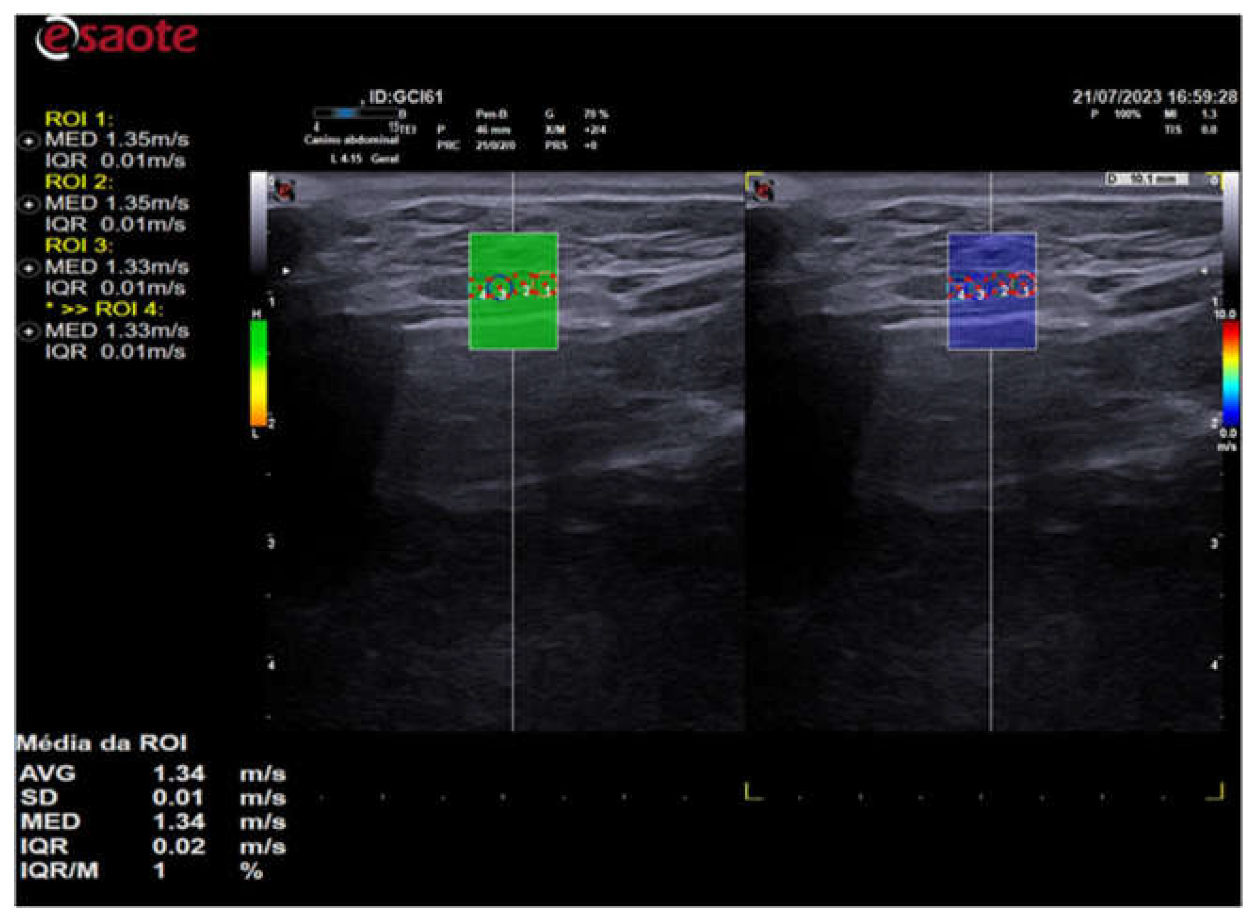The image size is (1260, 920).
Task: Select the ROI 2 label
Action: tap(79, 182)
